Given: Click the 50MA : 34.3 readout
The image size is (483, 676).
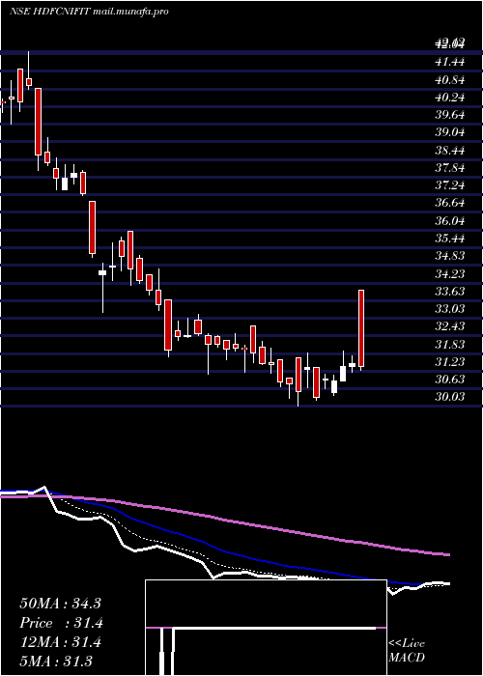Looking at the screenshot, I should [x=60, y=604].
